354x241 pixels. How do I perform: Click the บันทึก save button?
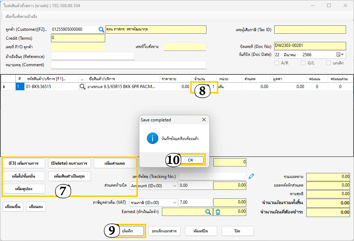coord(127,231)
